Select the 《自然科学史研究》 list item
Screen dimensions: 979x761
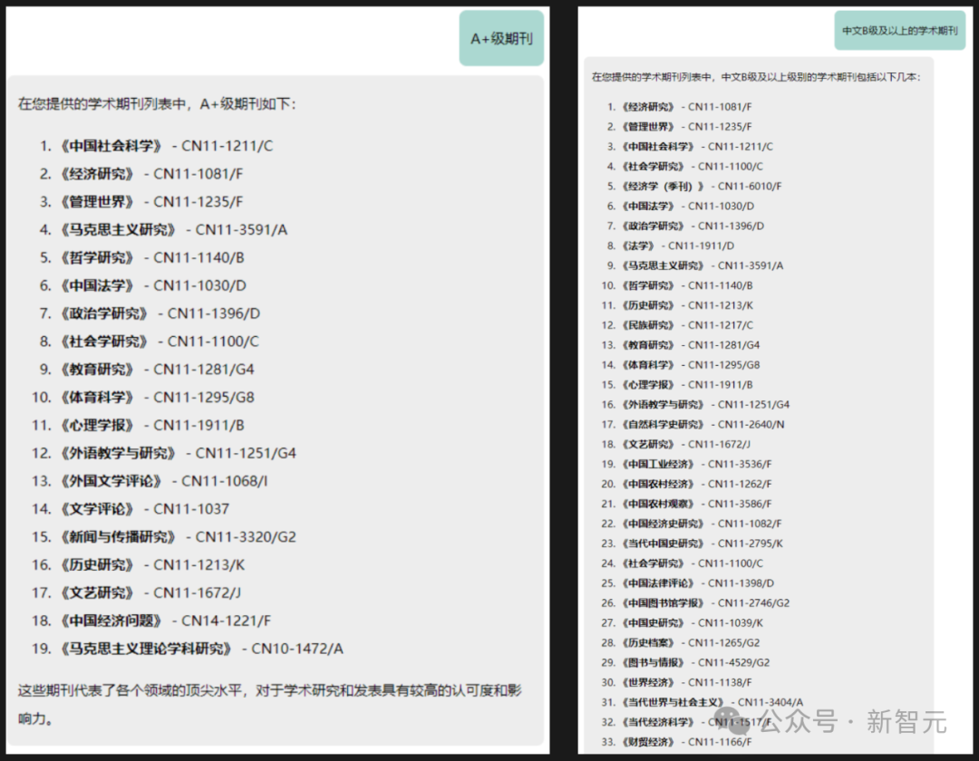tap(664, 424)
